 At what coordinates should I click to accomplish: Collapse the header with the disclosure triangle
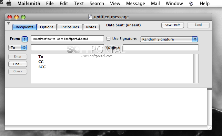(8, 23)
